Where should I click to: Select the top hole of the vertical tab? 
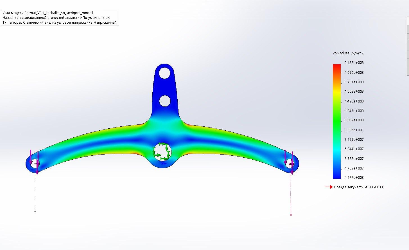[164, 73]
